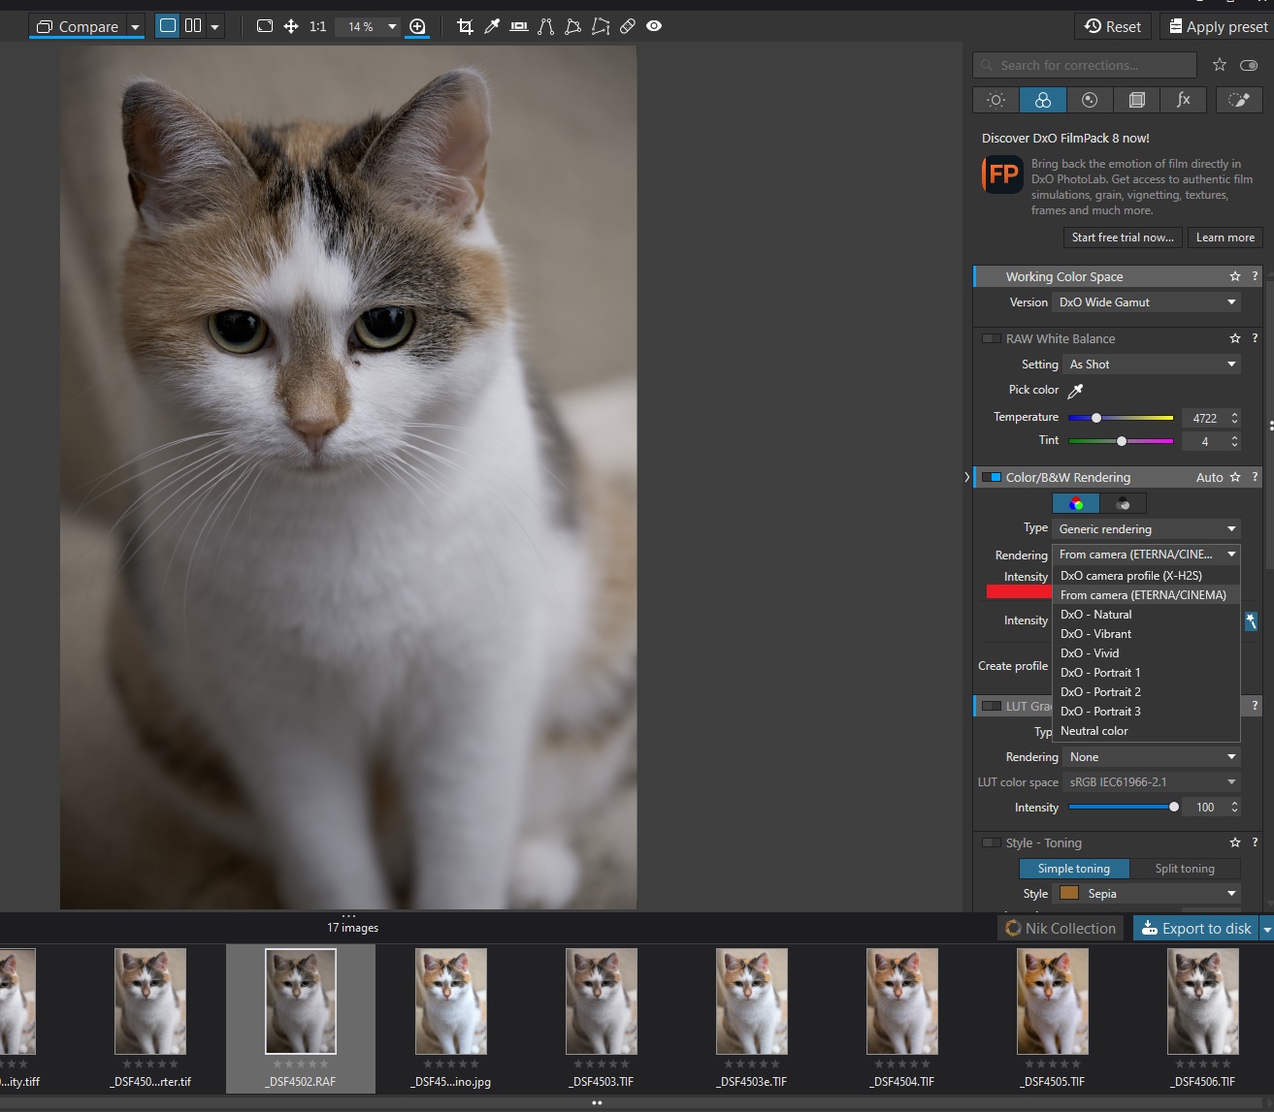Switch to the Split toning tab
1274x1112 pixels.
click(x=1184, y=869)
